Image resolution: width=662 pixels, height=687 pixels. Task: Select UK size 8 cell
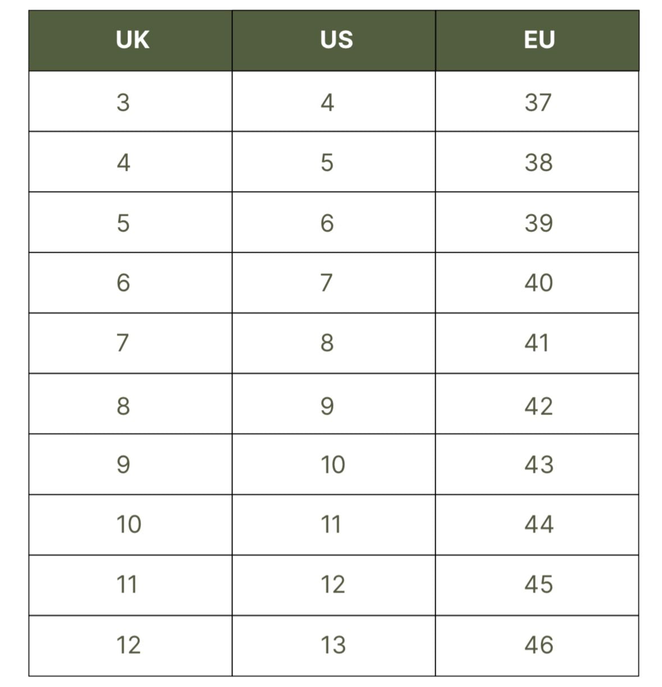(123, 405)
